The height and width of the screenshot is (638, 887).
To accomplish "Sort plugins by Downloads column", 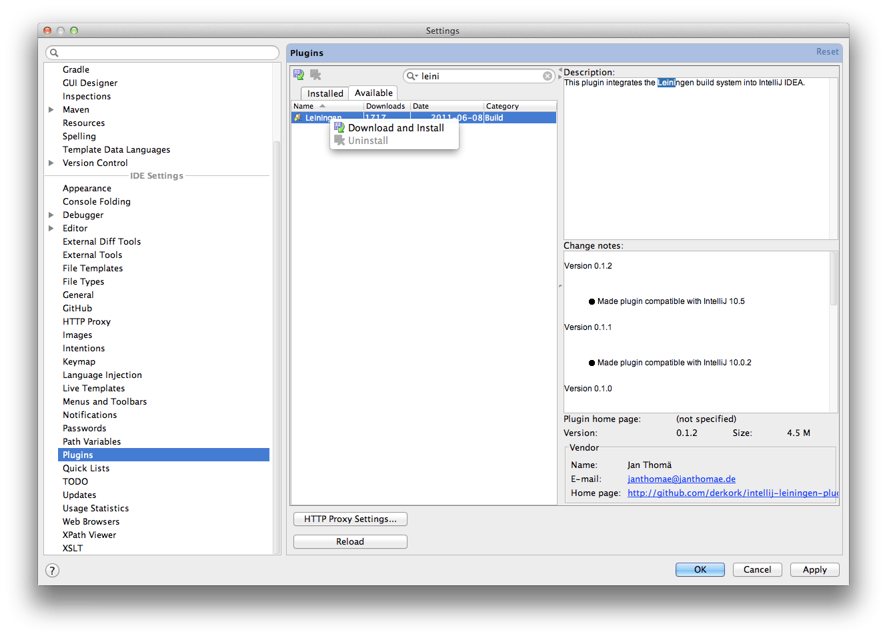I will (386, 106).
